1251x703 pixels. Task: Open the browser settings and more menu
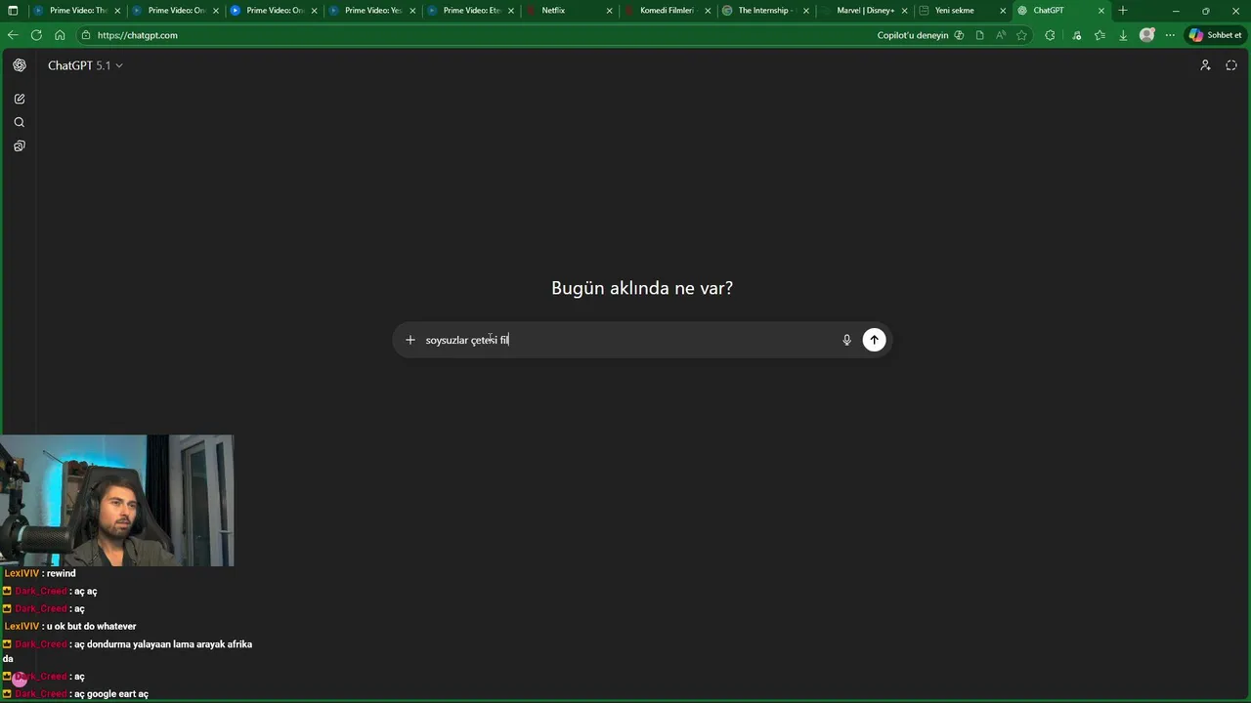[x=1170, y=35]
